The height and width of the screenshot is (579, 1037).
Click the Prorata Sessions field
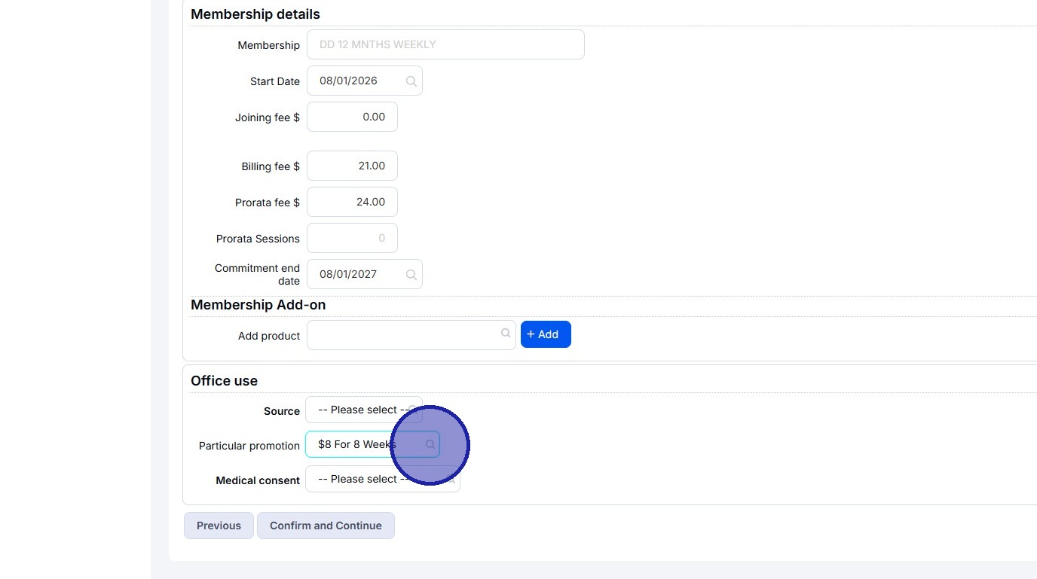pos(352,238)
